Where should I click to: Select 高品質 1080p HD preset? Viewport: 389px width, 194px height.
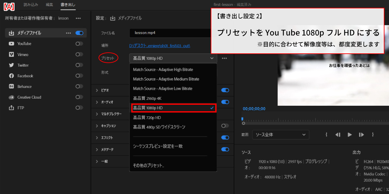click(x=173, y=108)
